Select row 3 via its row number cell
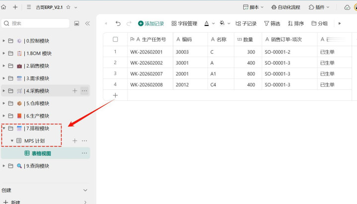Image resolution: width=357 pixels, height=204 pixels. (x=115, y=73)
